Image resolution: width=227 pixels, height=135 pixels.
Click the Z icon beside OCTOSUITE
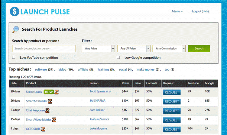click(x=43, y=129)
